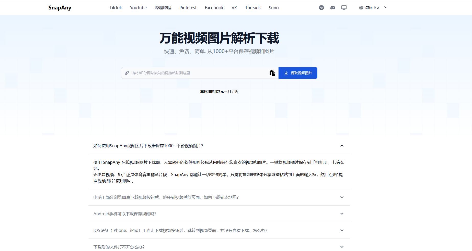
Task: Click the answer paragraph starting 使用 SnapAny 在线视频
Action: (x=219, y=171)
